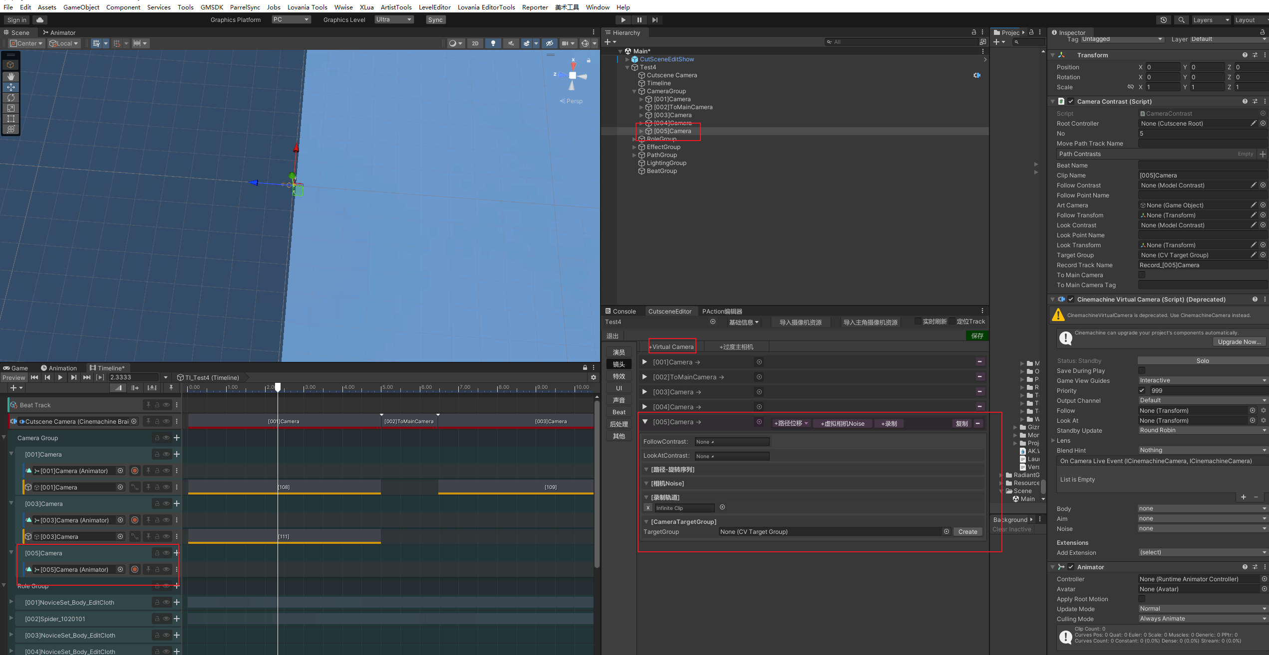1269x655 pixels.
Task: Click record button on [005]Camera Animator track
Action: [134, 569]
